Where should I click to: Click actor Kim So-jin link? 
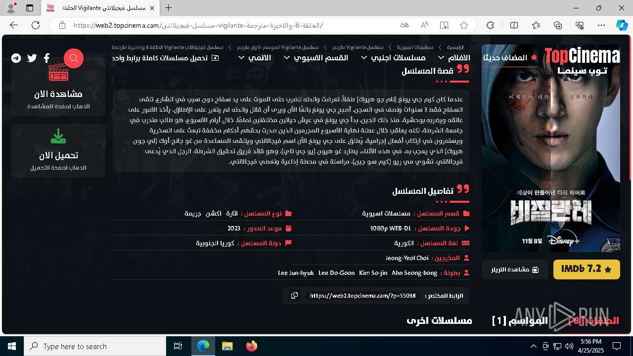click(x=373, y=273)
